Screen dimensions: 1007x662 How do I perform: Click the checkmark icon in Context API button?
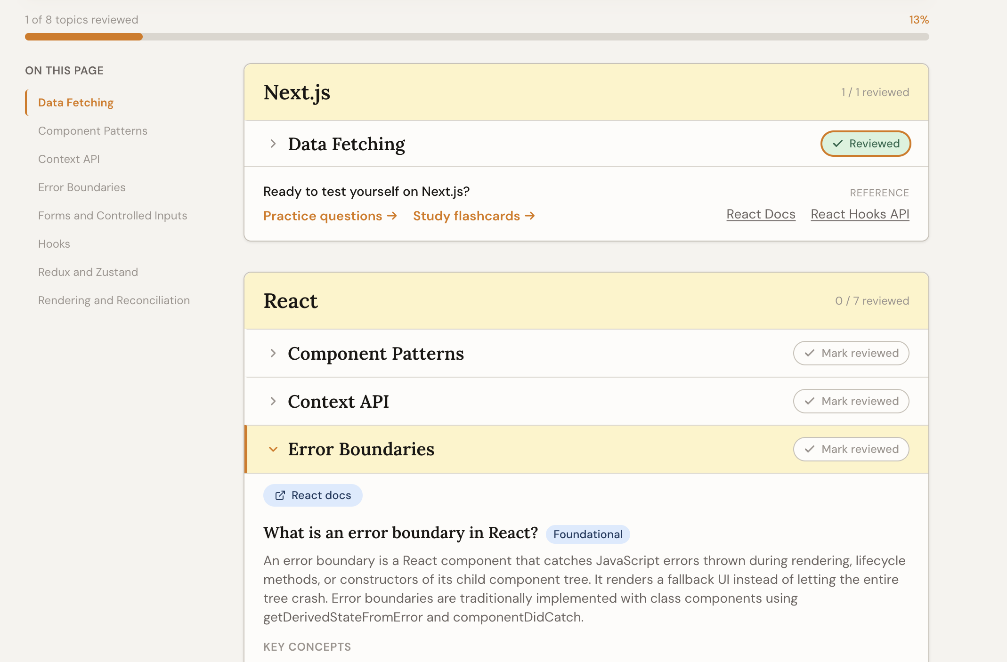[x=810, y=401]
